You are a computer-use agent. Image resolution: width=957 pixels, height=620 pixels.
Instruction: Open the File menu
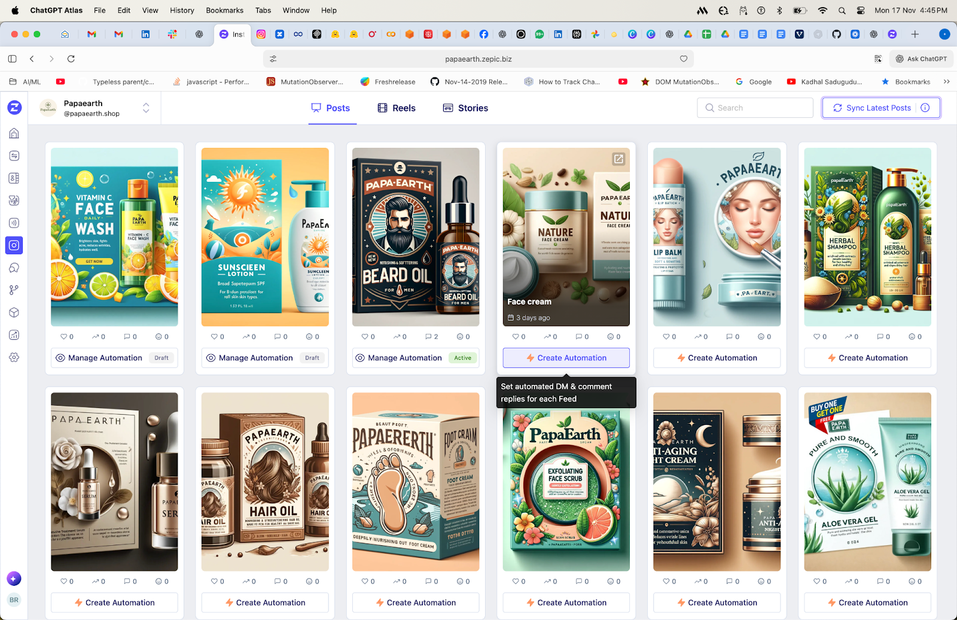click(100, 10)
